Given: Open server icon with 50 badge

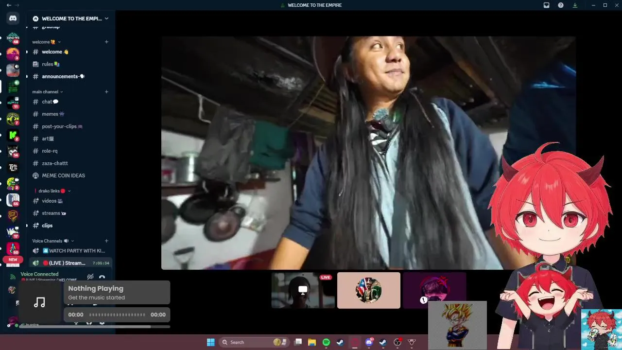Looking at the screenshot, I should pos(13,248).
